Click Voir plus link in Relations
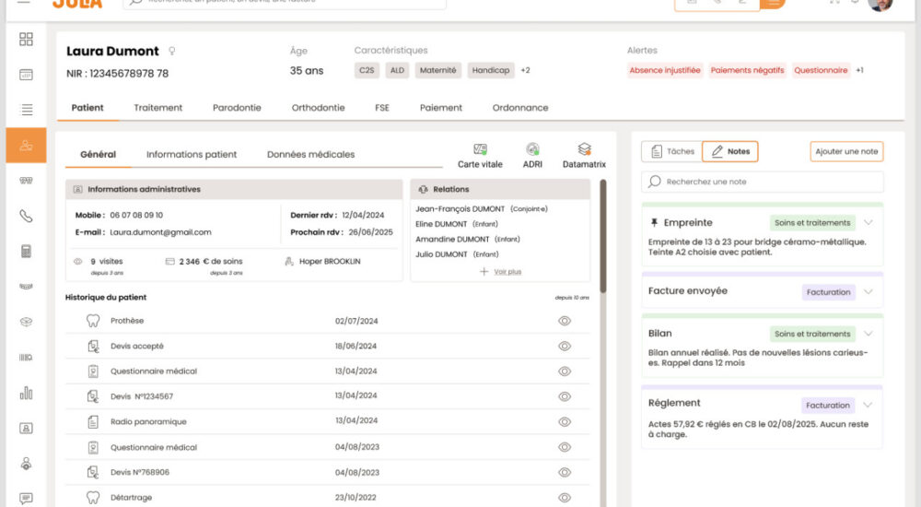Image resolution: width=921 pixels, height=507 pixels. coord(507,272)
